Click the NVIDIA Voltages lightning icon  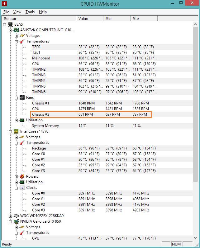pyautogui.click(x=22, y=227)
